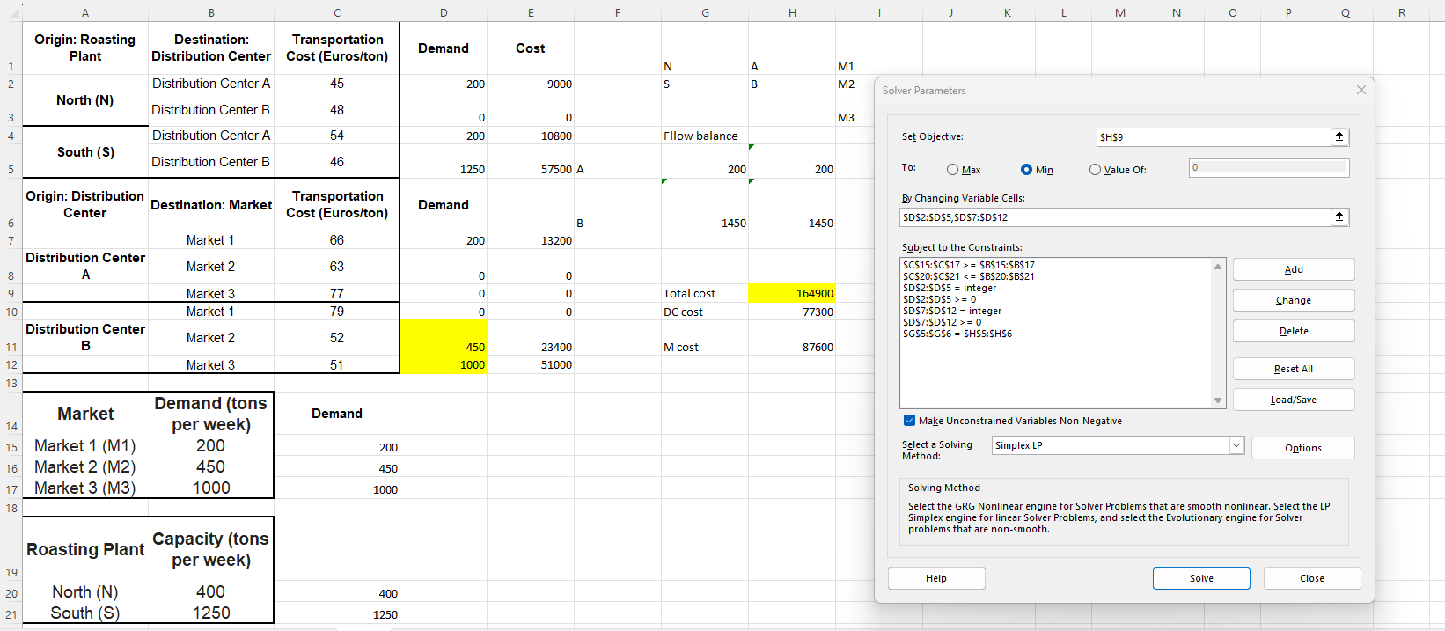This screenshot has width=1445, height=631.
Task: Select the North (N) origin cell
Action: [85, 100]
